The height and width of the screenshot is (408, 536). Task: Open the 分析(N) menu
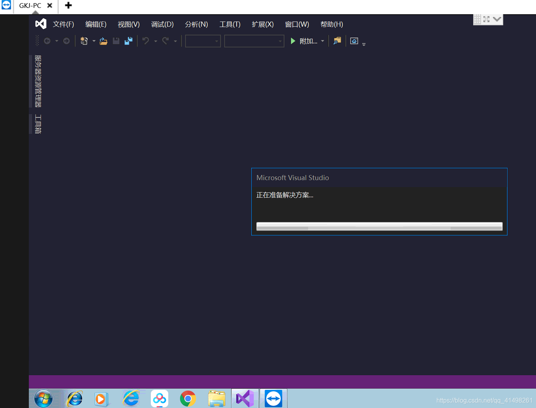pos(196,24)
